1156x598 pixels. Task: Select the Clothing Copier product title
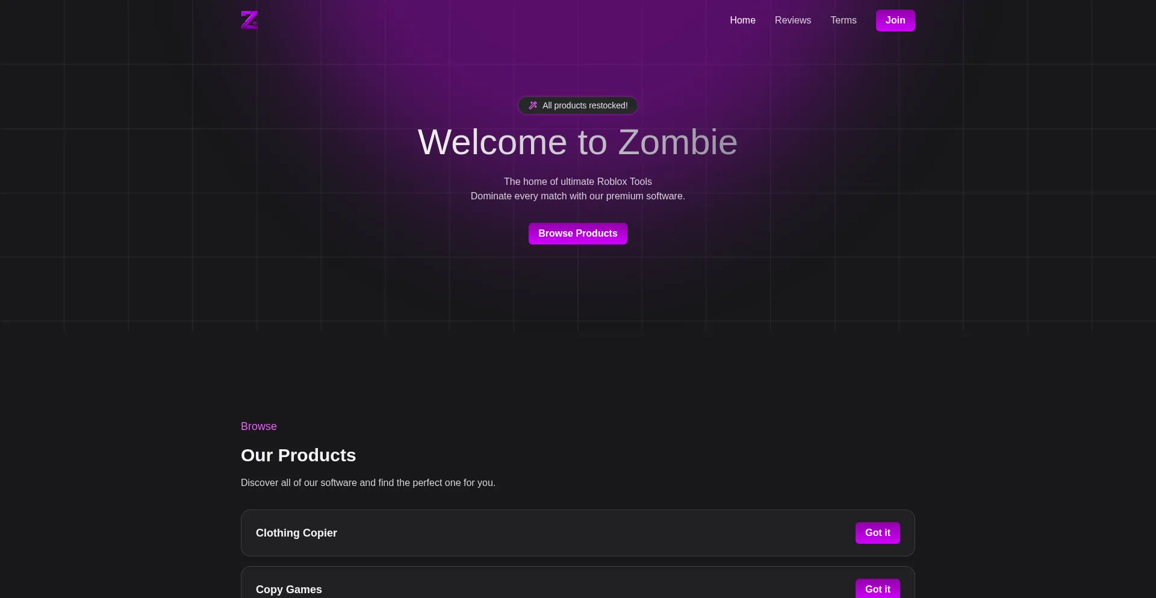(x=296, y=533)
